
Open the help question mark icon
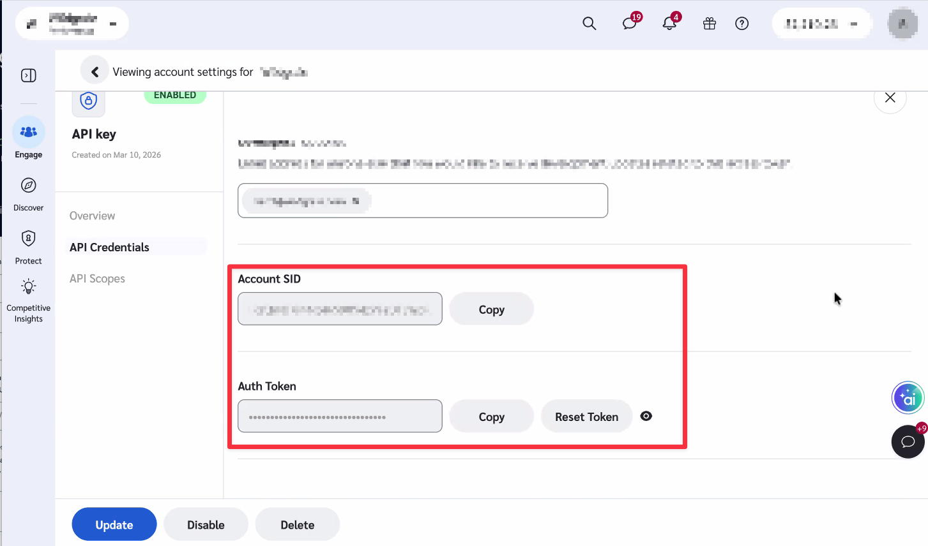742,24
